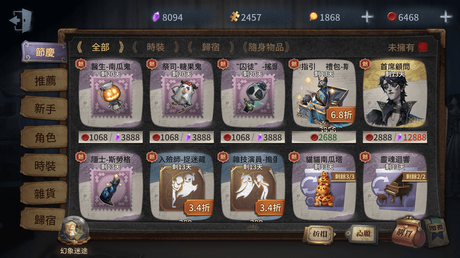Open the 推薦 sidebar category
The height and width of the screenshot is (258, 460).
tap(44, 81)
